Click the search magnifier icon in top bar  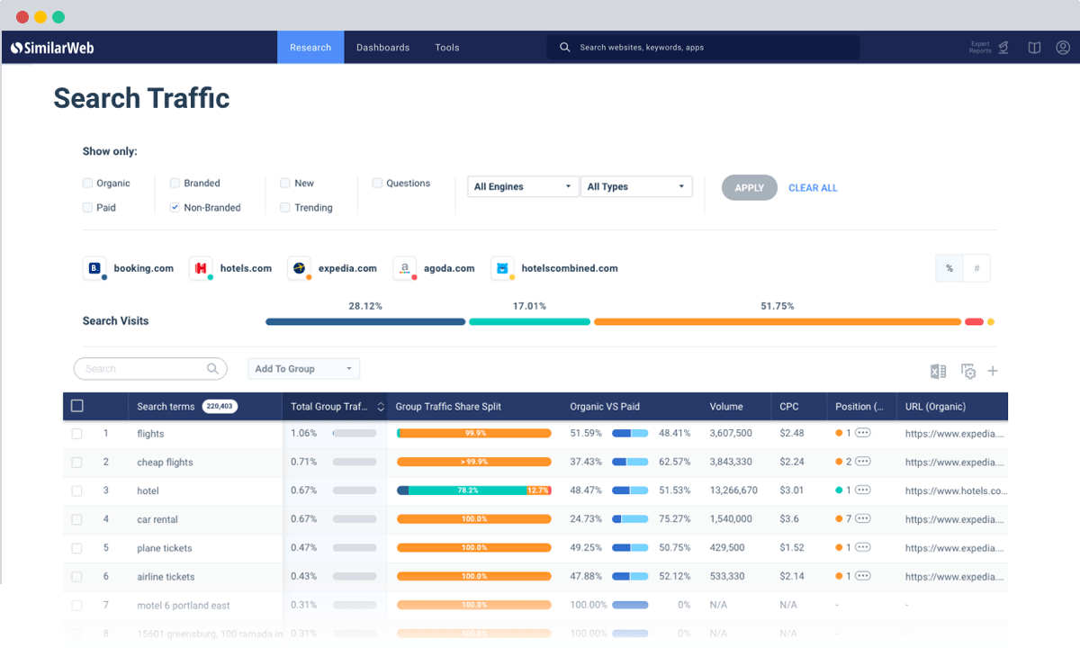[565, 48]
